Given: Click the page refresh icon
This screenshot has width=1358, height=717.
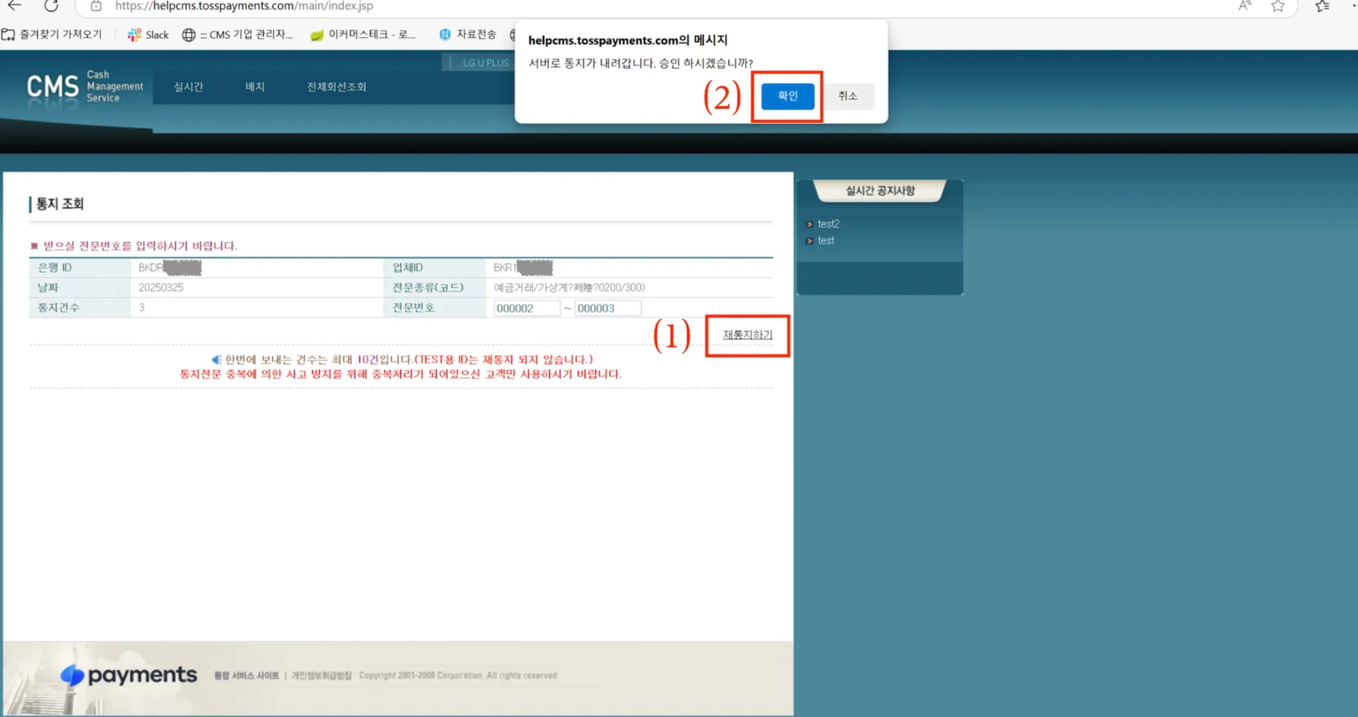Looking at the screenshot, I should (x=51, y=5).
